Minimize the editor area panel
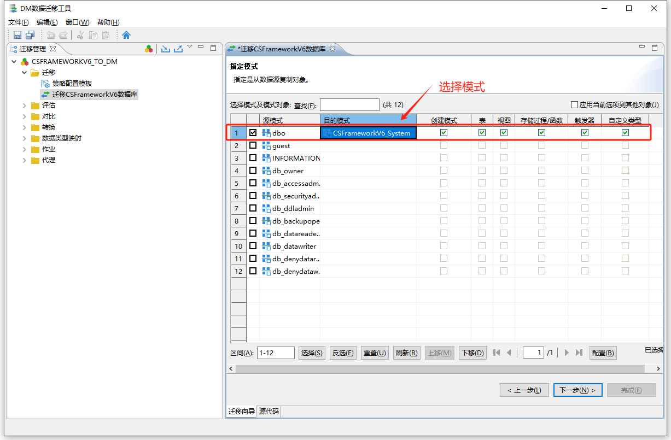 click(642, 48)
